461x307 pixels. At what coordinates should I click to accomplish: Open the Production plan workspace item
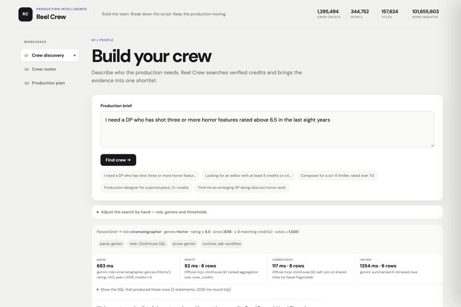pyautogui.click(x=50, y=83)
